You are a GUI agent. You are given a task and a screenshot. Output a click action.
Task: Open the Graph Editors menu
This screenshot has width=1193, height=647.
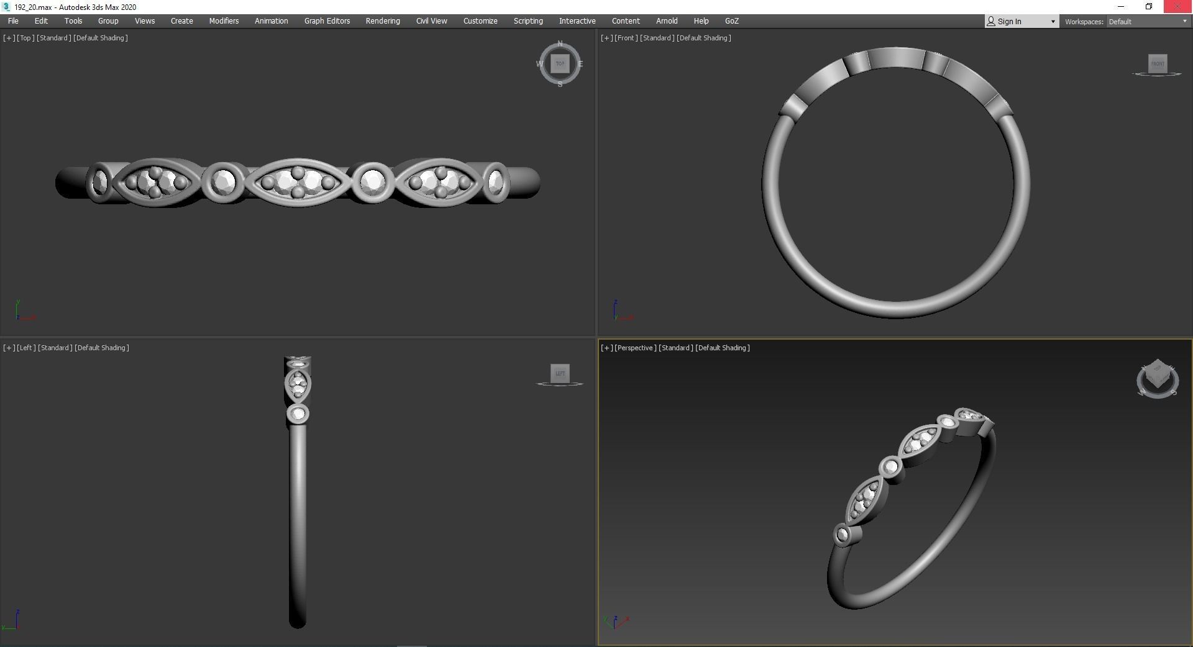tap(327, 21)
